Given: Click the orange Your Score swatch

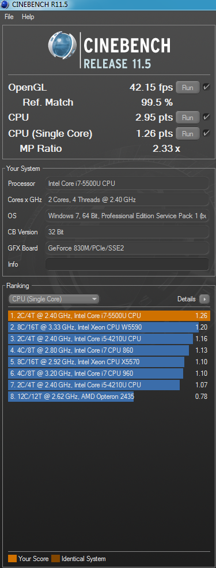Looking at the screenshot, I should (12, 558).
